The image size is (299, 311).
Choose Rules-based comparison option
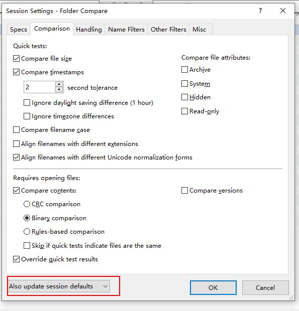(27, 231)
